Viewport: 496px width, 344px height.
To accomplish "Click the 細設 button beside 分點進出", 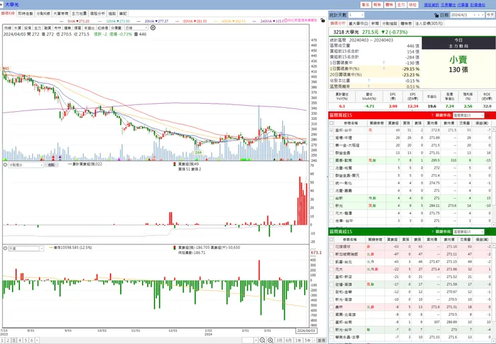I will click(x=51, y=165).
